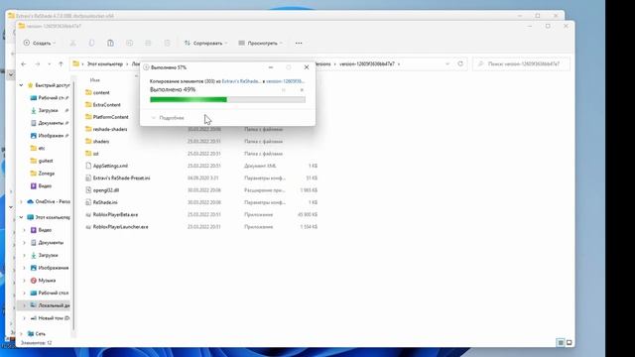Cancel the copy with the small X
Viewport: 635px width, 357px height.
(x=302, y=90)
